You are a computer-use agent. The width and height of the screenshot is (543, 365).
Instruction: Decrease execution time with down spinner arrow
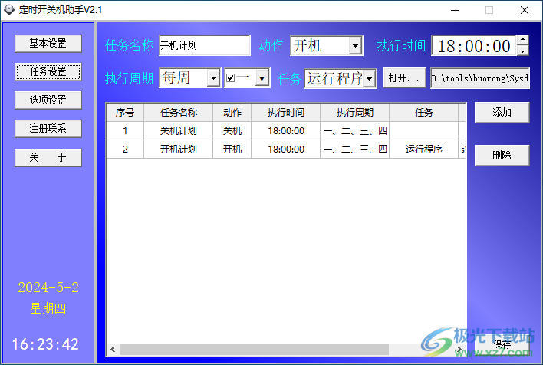[x=522, y=51]
